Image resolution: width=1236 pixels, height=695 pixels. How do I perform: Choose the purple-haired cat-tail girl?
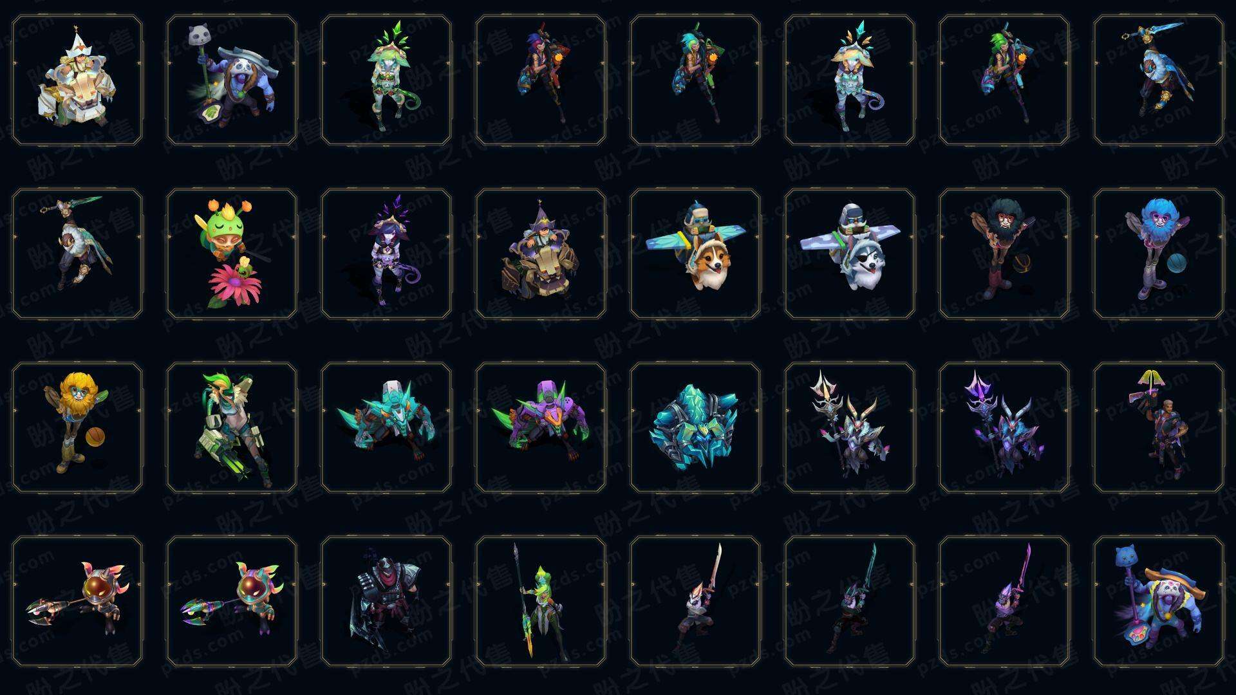[x=386, y=254]
